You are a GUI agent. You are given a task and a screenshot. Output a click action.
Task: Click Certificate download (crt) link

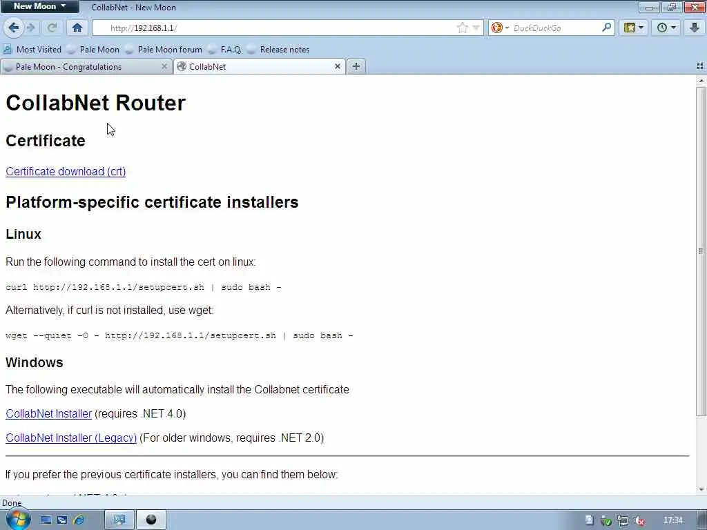click(66, 171)
